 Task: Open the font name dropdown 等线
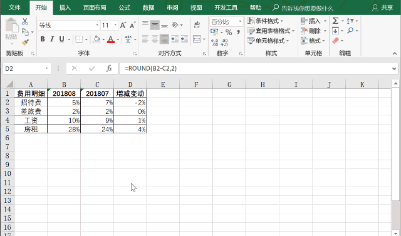(x=97, y=25)
